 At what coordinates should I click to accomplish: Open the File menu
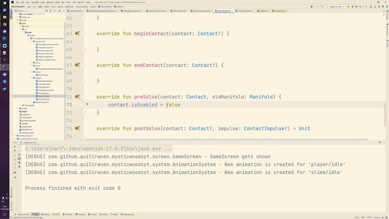[18, 2]
